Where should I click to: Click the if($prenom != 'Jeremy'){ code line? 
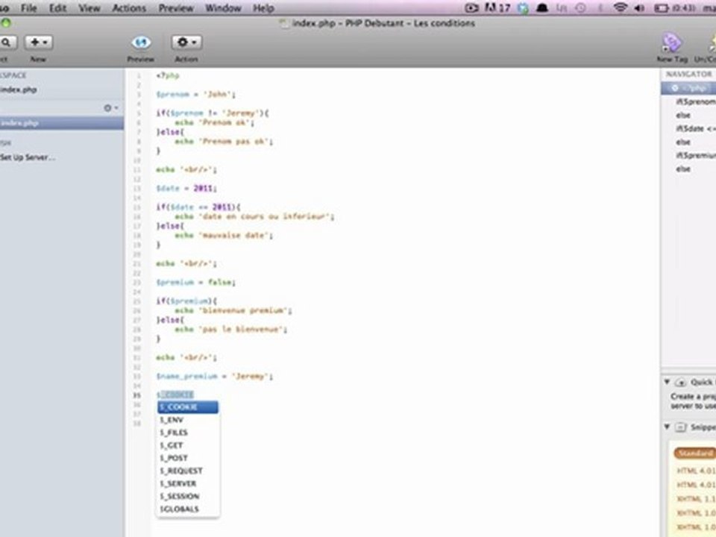coord(213,113)
